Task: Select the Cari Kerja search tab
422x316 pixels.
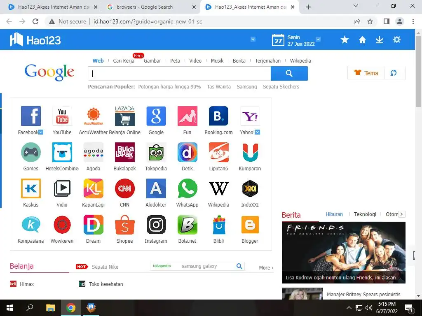Action: click(x=124, y=61)
